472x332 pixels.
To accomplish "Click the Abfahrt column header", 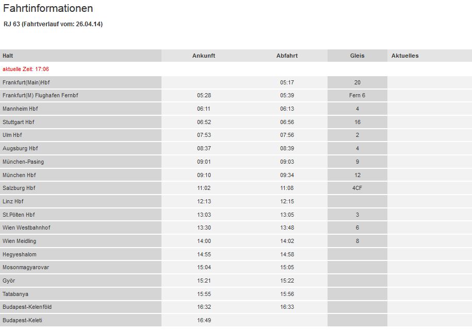I will click(287, 56).
